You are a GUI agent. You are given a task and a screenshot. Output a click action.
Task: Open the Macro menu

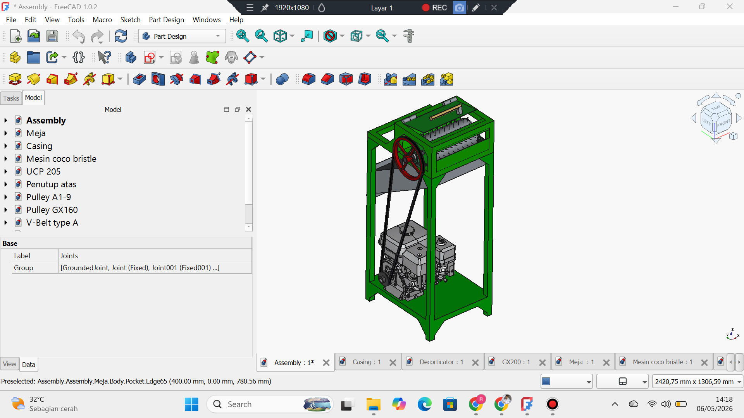point(102,20)
